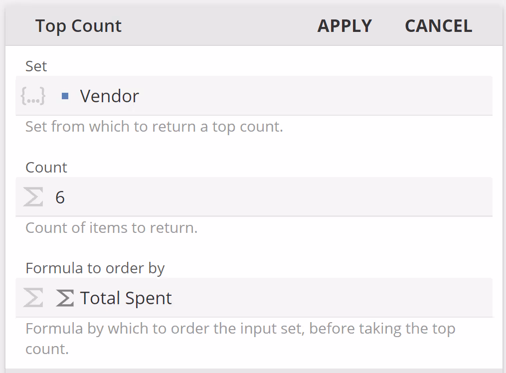Click the Formula to order by label
This screenshot has width=506, height=373.
click(x=95, y=268)
